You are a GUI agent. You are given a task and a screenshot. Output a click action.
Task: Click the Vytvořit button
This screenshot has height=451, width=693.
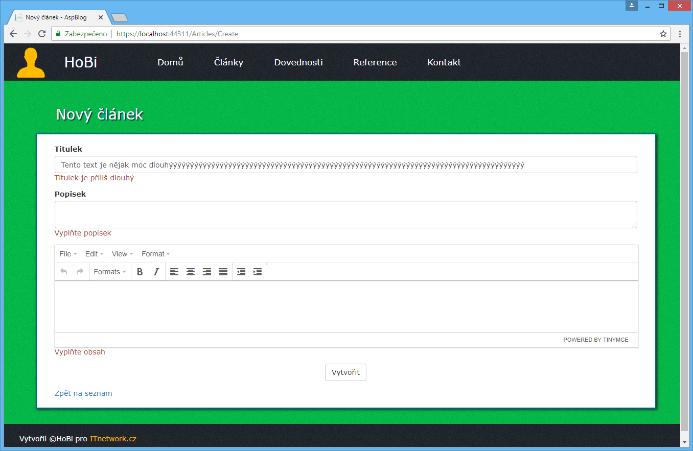[x=345, y=372]
